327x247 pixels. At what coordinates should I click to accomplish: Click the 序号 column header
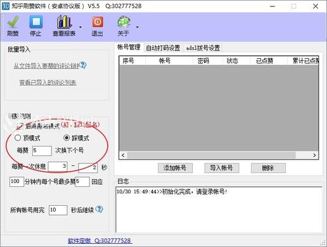pyautogui.click(x=132, y=61)
